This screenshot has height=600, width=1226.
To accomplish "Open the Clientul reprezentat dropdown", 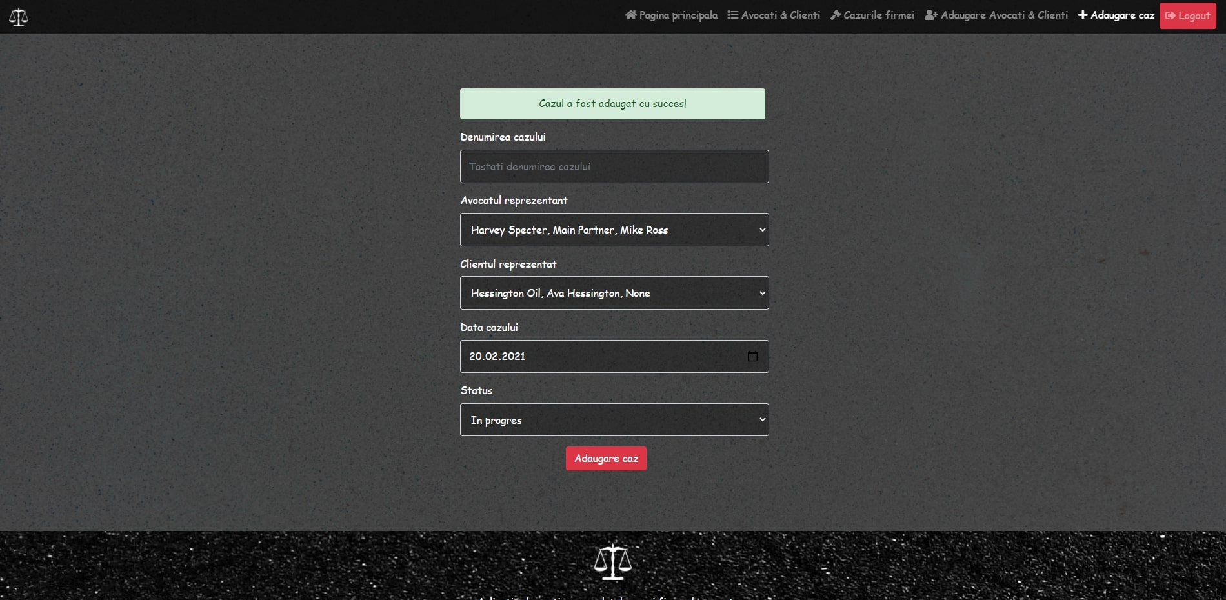I will [x=614, y=293].
